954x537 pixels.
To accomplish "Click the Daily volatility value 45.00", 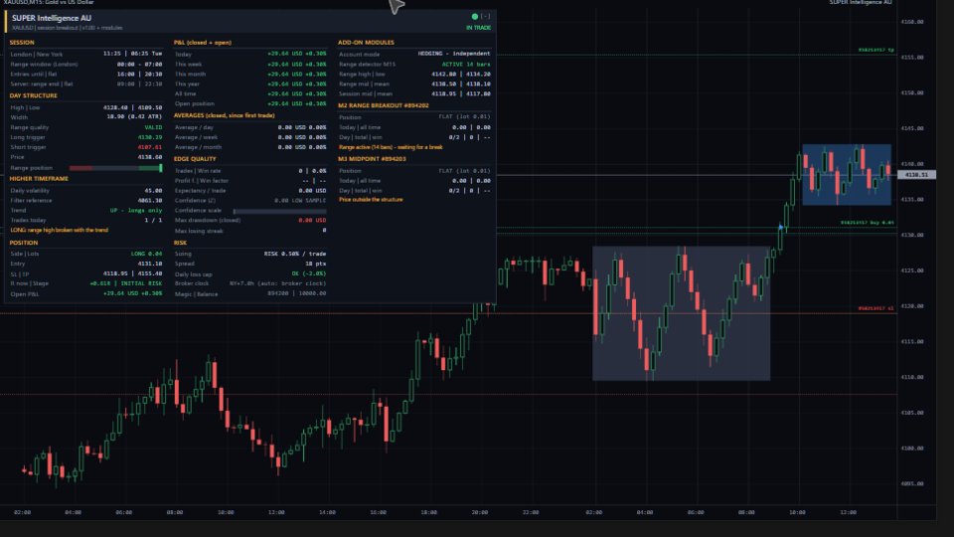I will click(151, 191).
